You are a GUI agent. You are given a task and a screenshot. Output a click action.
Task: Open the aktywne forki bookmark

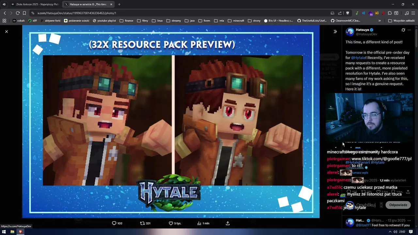coord(51,21)
